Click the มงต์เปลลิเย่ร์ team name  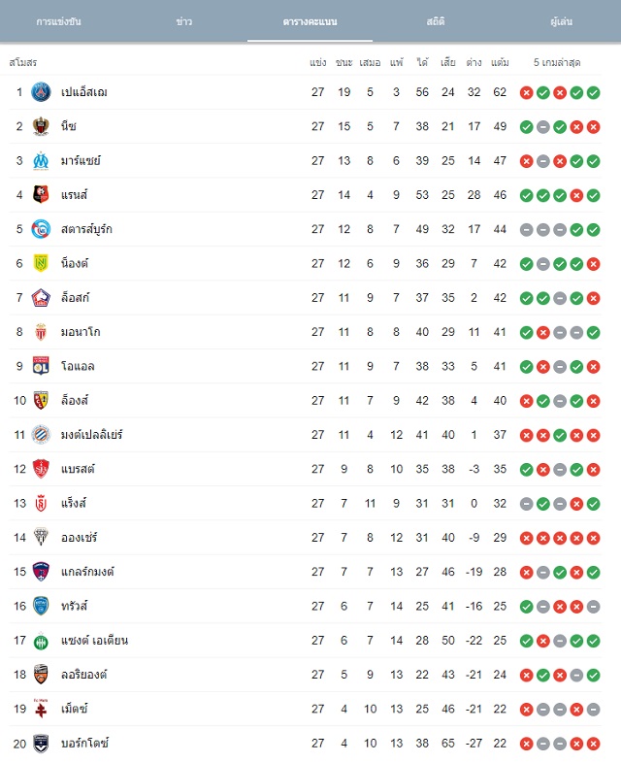pyautogui.click(x=92, y=435)
